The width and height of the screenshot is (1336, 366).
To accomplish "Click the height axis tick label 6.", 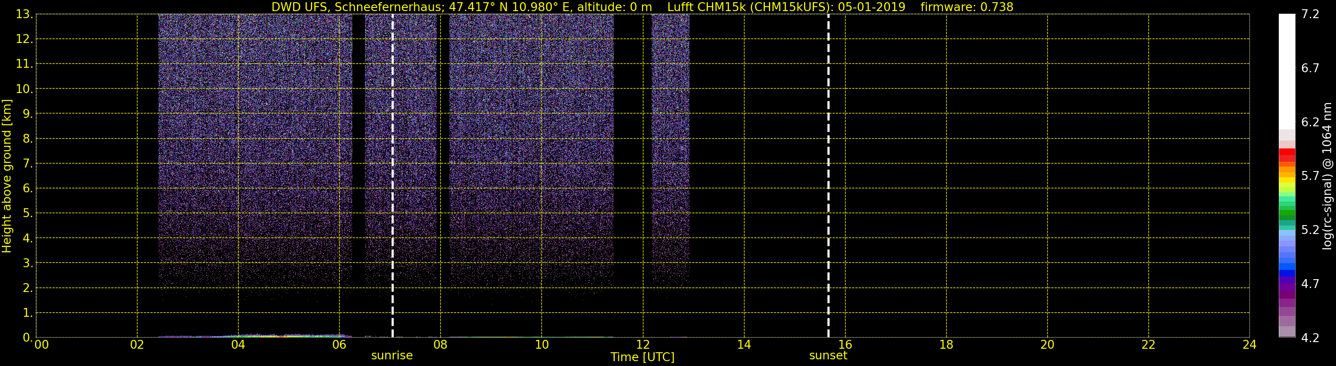I will tap(27, 189).
